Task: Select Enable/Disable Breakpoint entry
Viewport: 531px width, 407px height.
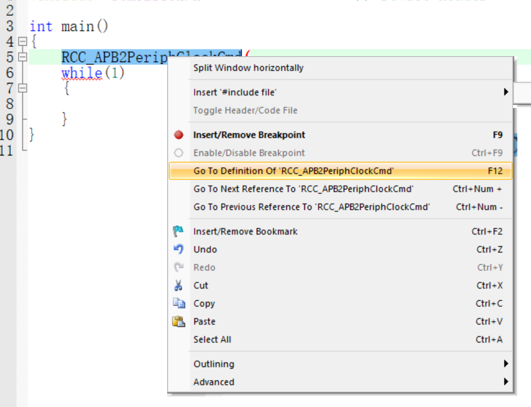Action: point(341,153)
